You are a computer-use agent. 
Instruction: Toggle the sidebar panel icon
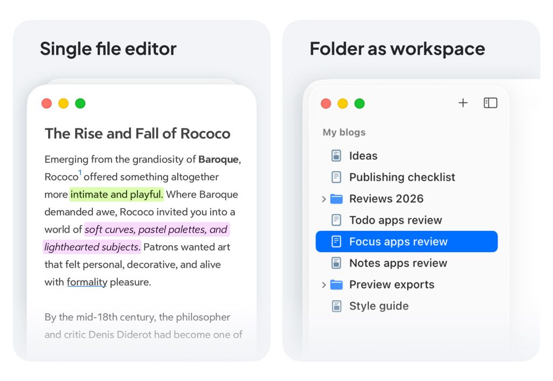click(490, 103)
